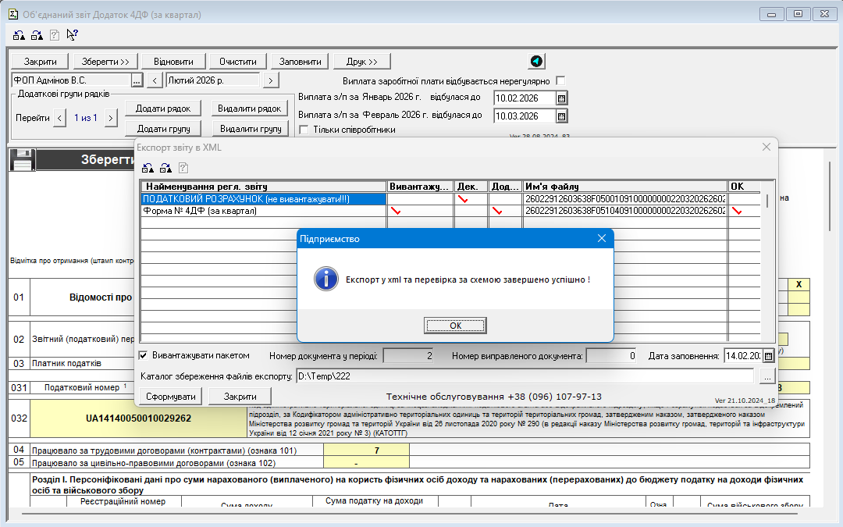Image resolution: width=843 pixels, height=527 pixels.
Task: Go to the next period after Лютий 2026
Action: pyautogui.click(x=271, y=80)
